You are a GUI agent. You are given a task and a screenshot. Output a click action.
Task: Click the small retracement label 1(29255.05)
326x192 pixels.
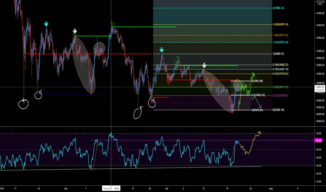point(257,110)
